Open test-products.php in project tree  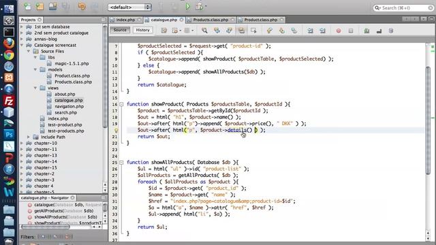[66, 131]
